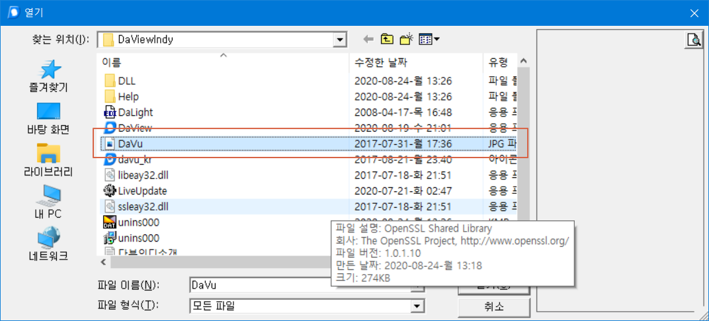
Task: Select unins000 with installer icon
Action: (132, 238)
